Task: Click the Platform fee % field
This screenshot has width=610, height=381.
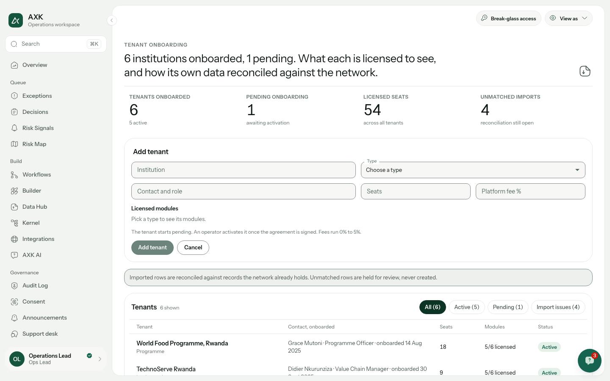Action: coord(530,191)
